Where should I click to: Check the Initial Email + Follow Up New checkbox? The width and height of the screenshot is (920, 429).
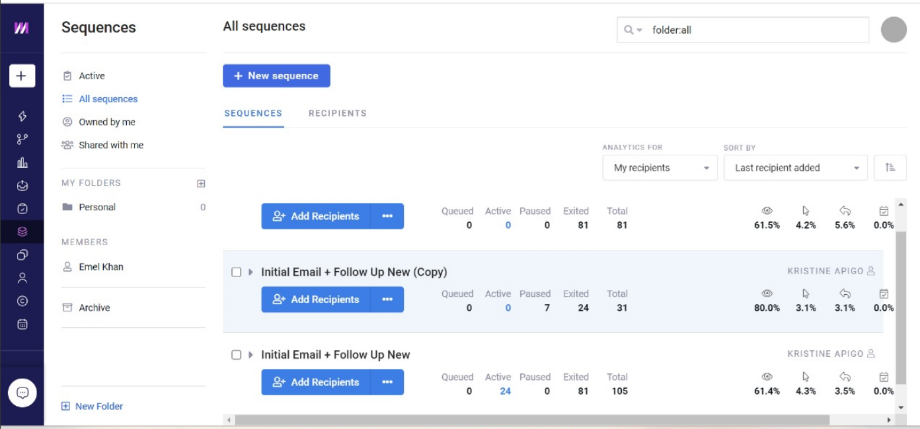[x=236, y=355]
